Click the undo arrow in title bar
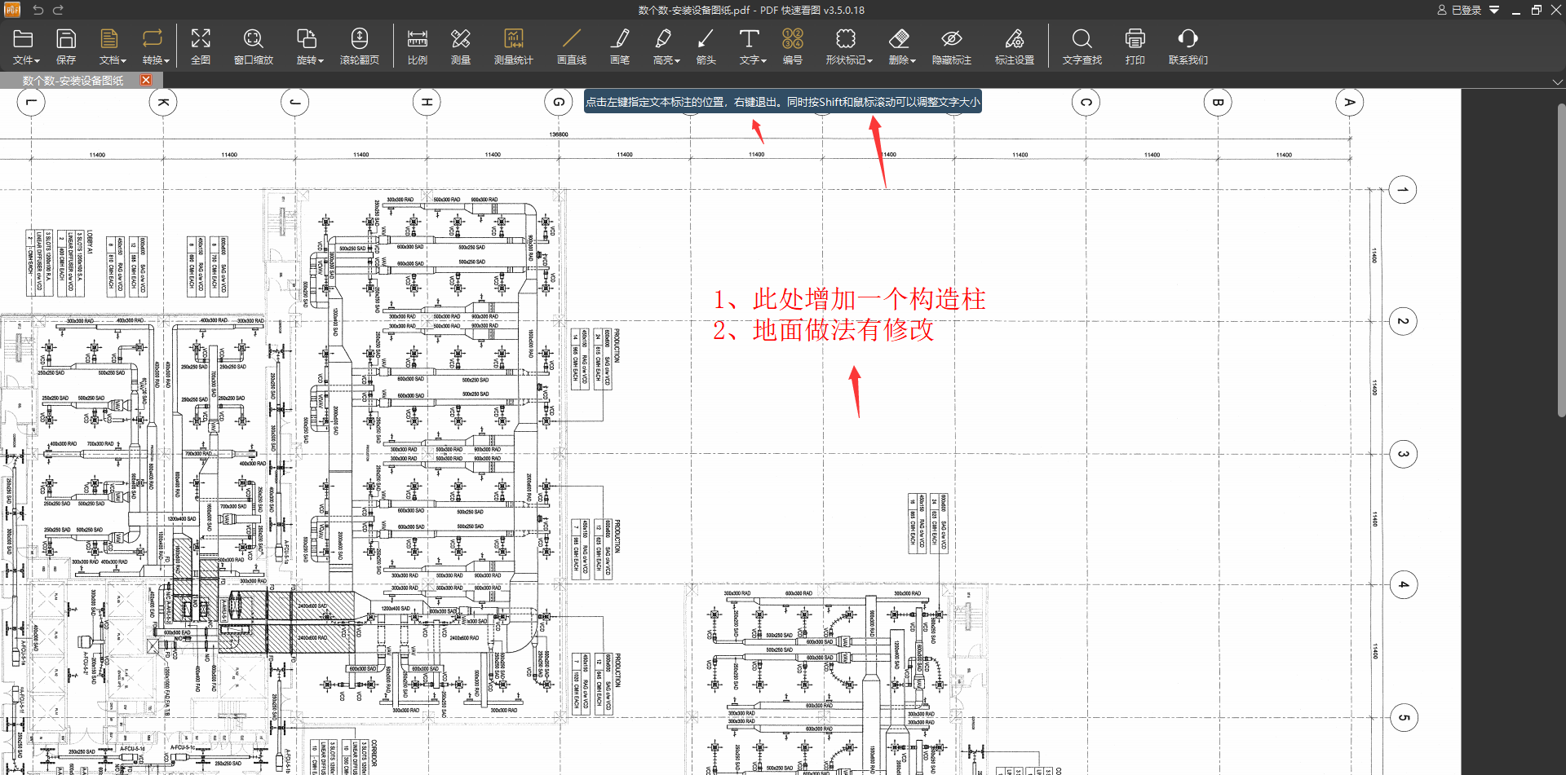Viewport: 1566px width, 775px height. pos(38,10)
